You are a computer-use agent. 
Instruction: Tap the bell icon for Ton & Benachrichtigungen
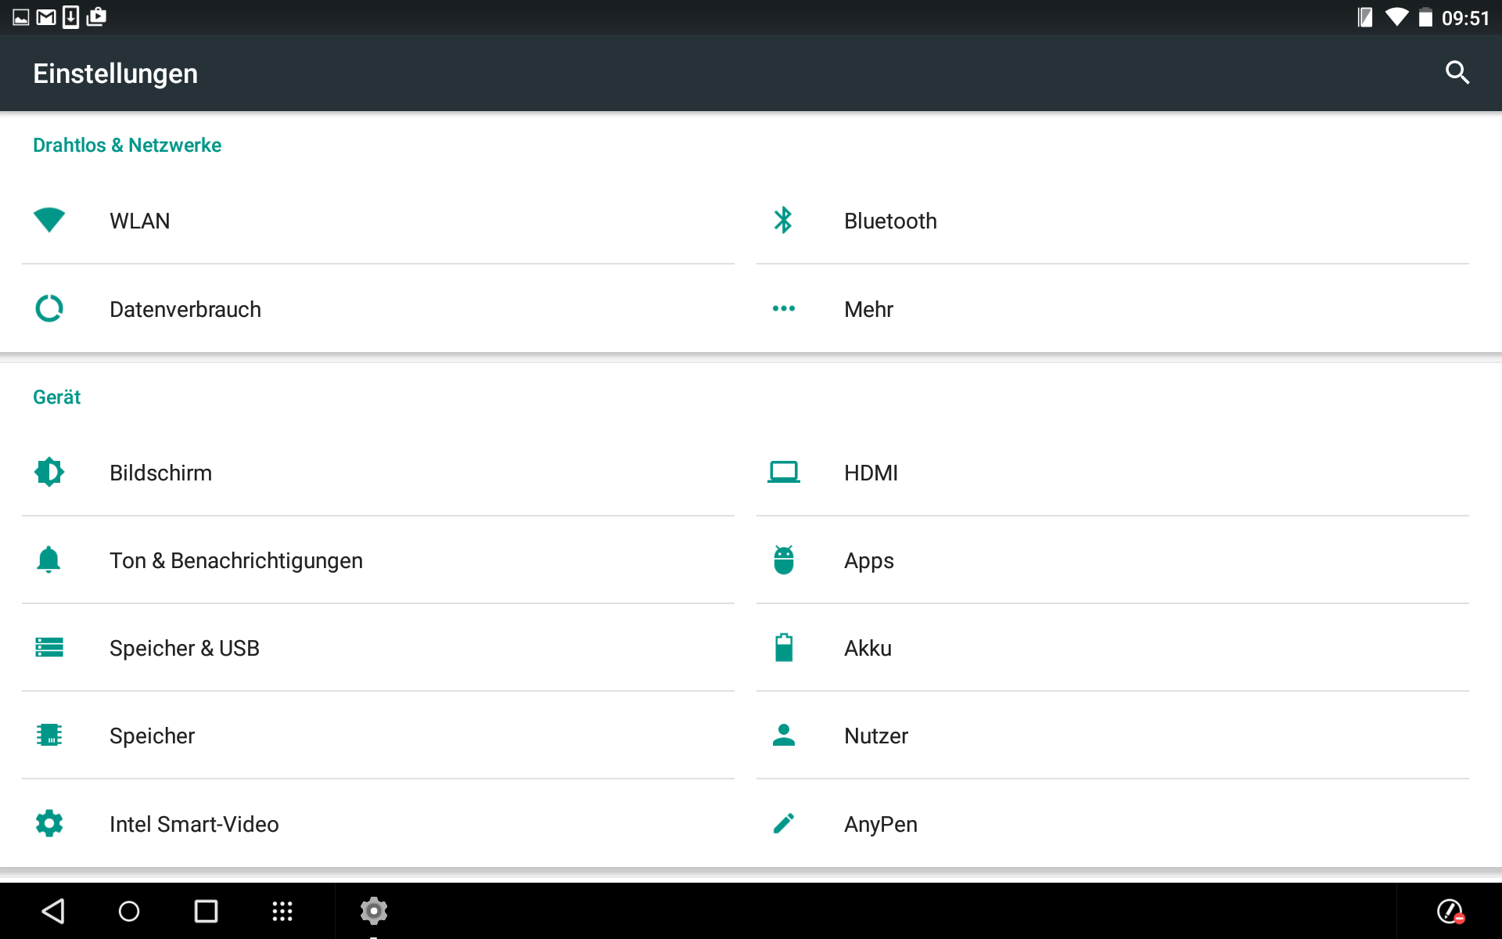(x=49, y=559)
